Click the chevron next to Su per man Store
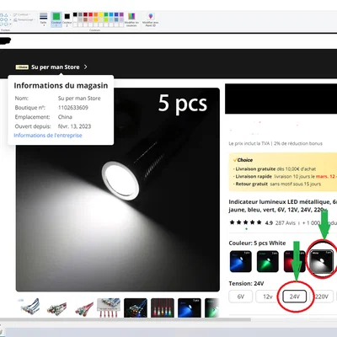The width and height of the screenshot is (337, 337). click(85, 67)
